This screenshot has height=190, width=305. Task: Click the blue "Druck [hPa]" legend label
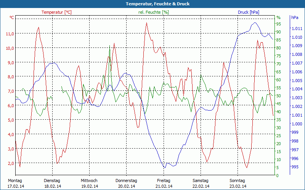click(x=248, y=12)
